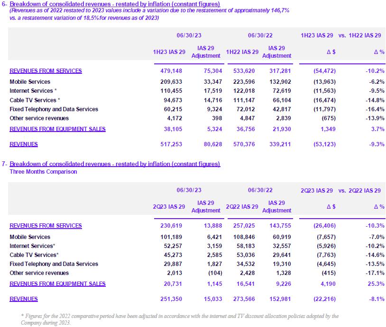Select the '1H23 IAS 29' column header

[169, 52]
